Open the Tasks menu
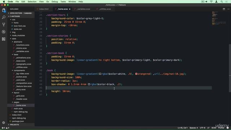Image resolution: width=231 pixels, height=130 pixels. coord(63,1)
